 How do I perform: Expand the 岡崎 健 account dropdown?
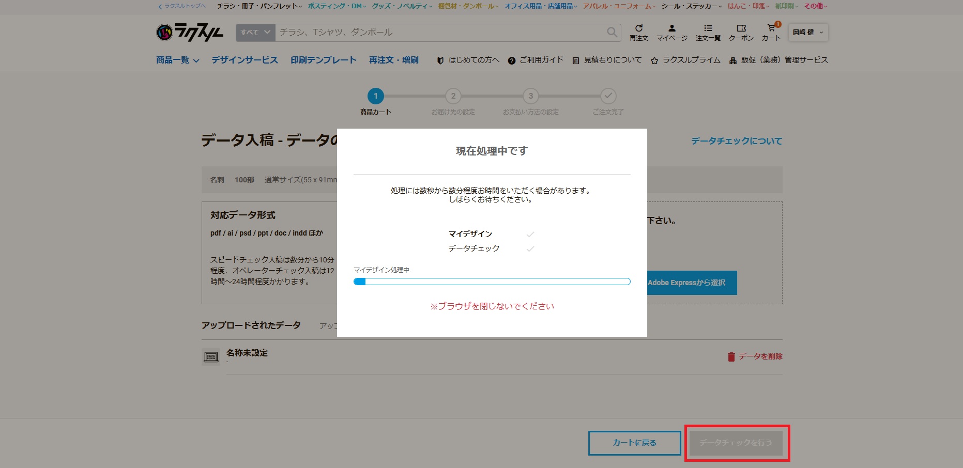tap(808, 32)
